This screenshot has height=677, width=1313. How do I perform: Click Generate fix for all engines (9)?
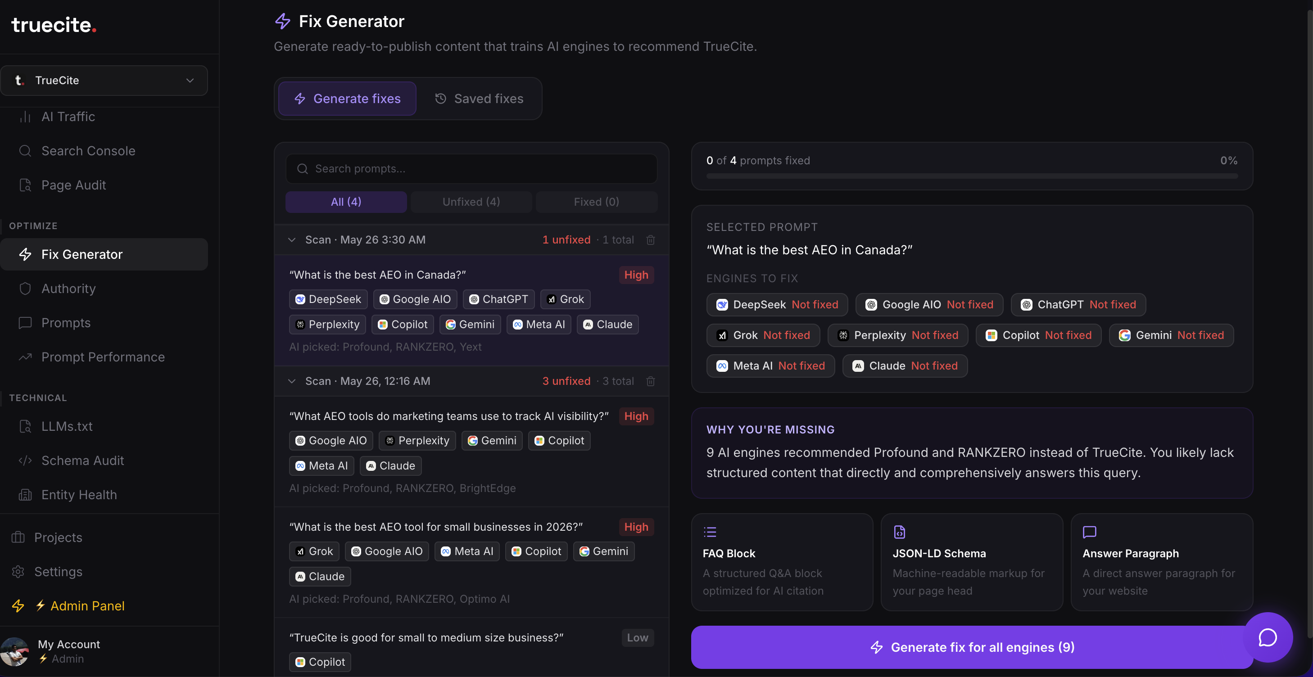[972, 647]
